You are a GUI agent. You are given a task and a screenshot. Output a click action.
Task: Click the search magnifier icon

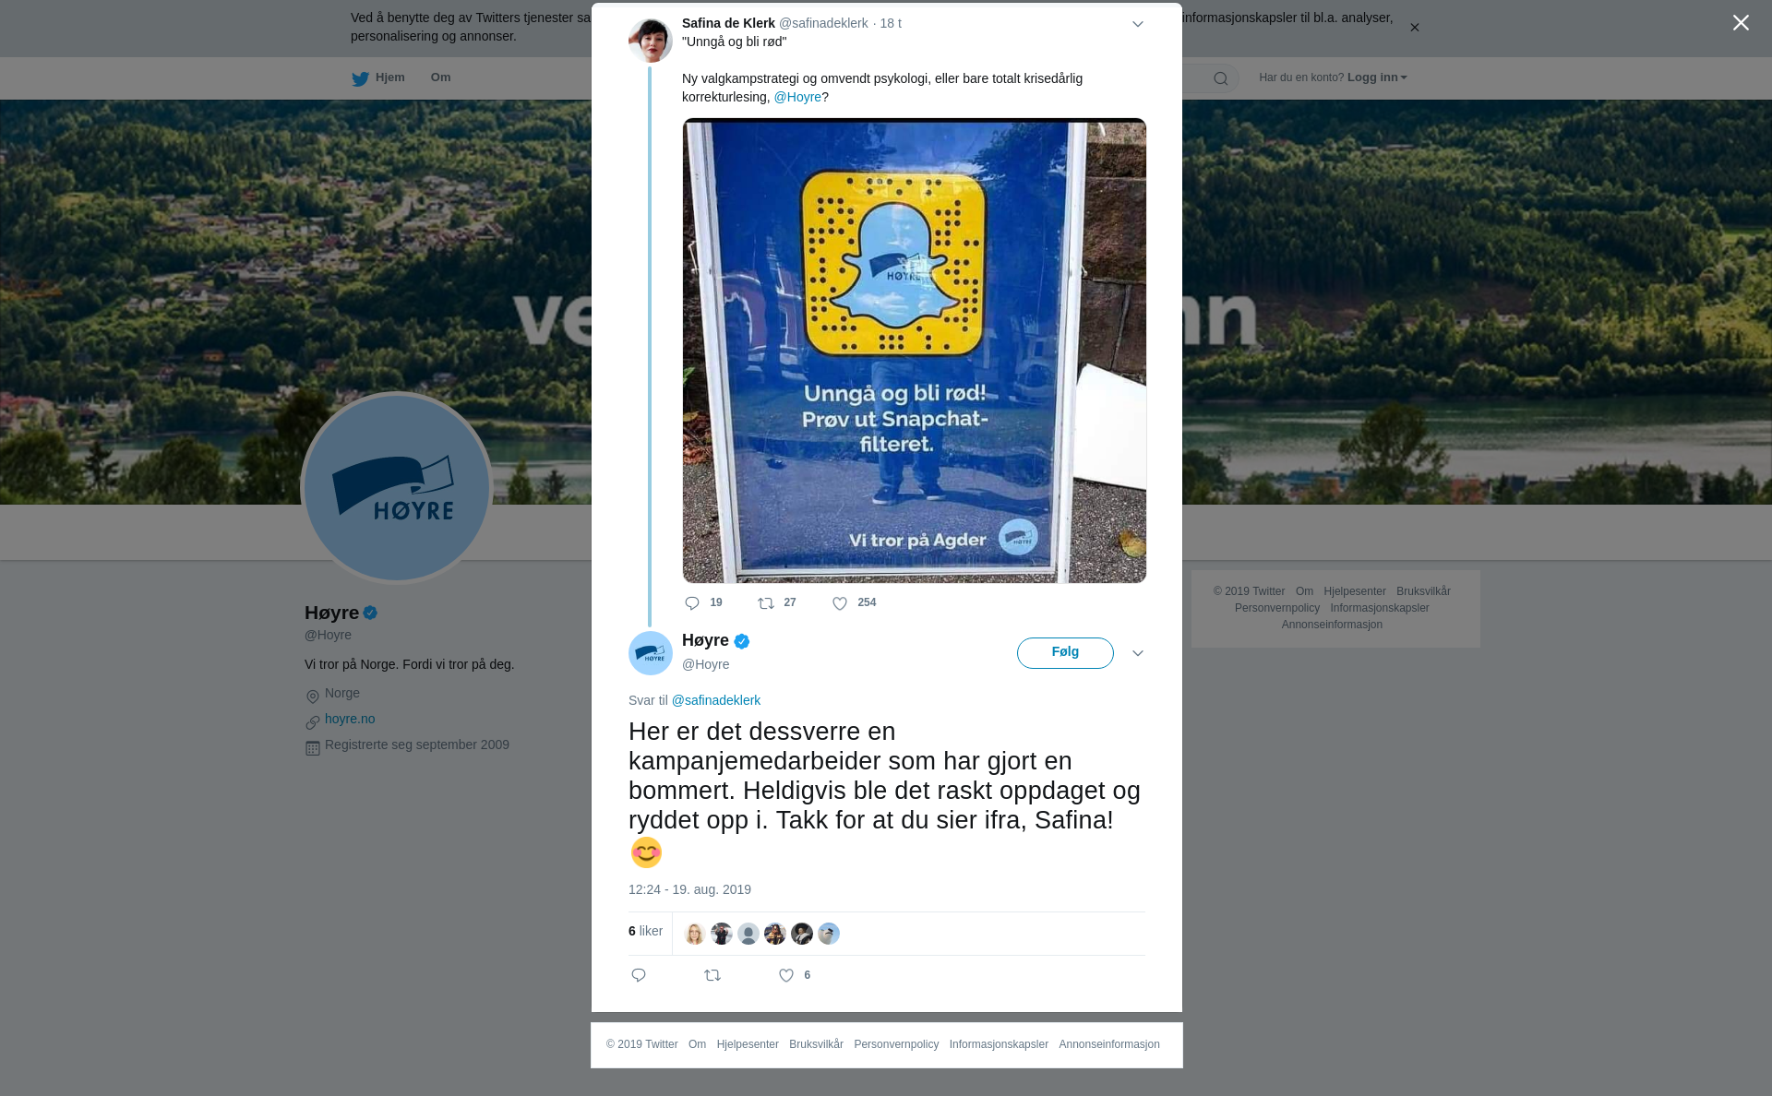(x=1221, y=78)
